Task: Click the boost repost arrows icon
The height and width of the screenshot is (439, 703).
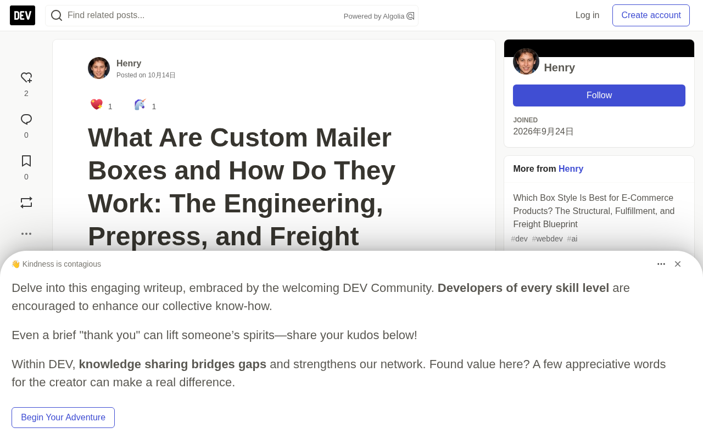Action: (26, 202)
